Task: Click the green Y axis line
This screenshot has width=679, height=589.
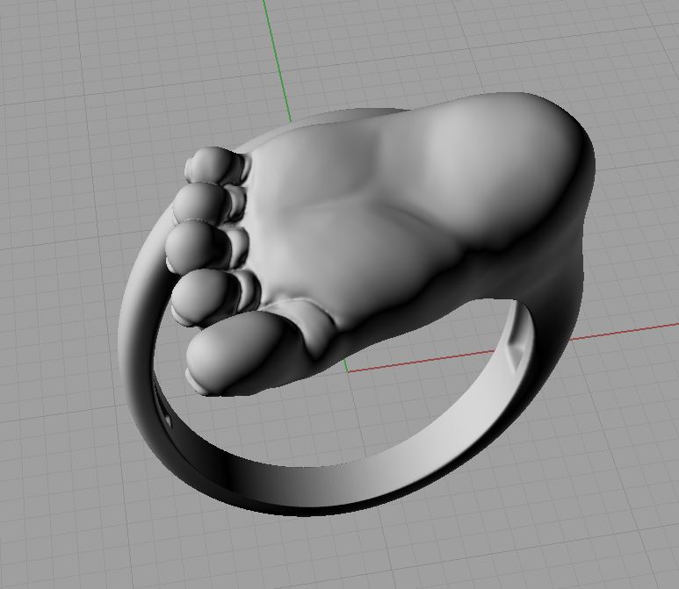Action: point(278,61)
